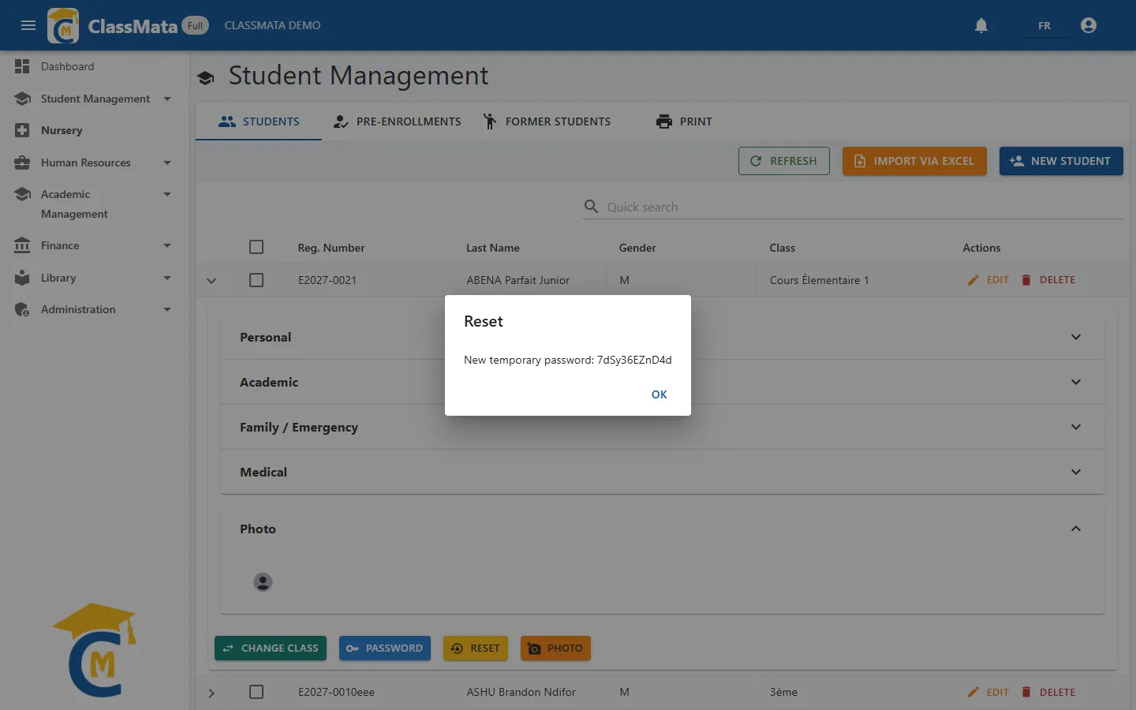Click the Refresh button

pyautogui.click(x=784, y=161)
